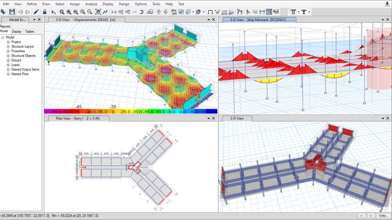Toggle the highlighted slab display button

[x=269, y=12]
